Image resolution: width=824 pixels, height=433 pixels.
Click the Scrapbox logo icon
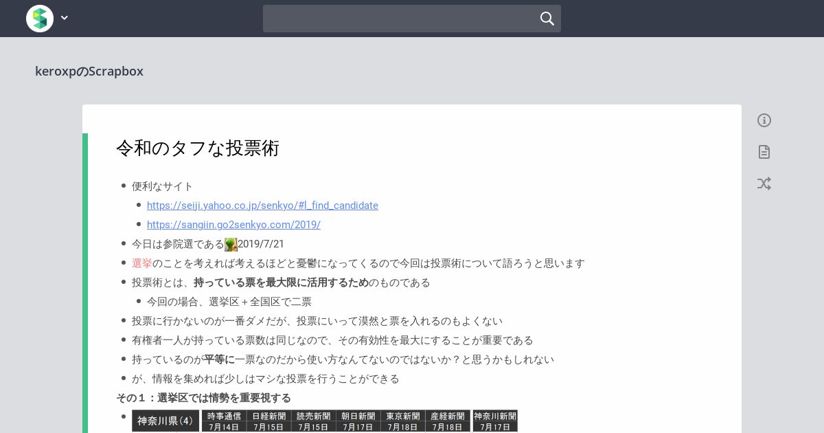point(40,19)
